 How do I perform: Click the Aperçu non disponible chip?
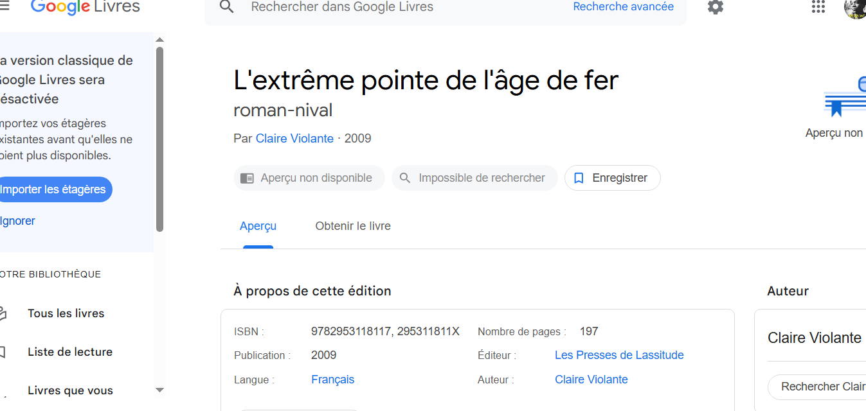[309, 178]
